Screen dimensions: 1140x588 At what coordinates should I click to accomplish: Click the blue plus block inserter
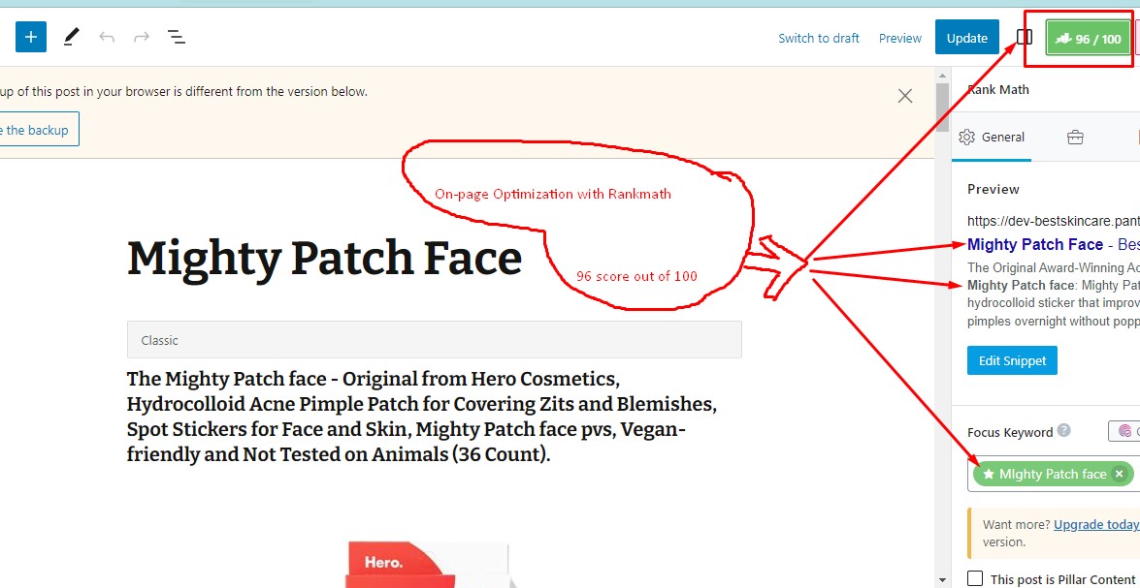(x=30, y=37)
